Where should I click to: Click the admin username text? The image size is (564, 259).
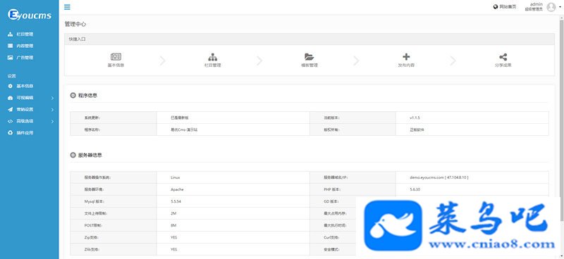(537, 4)
